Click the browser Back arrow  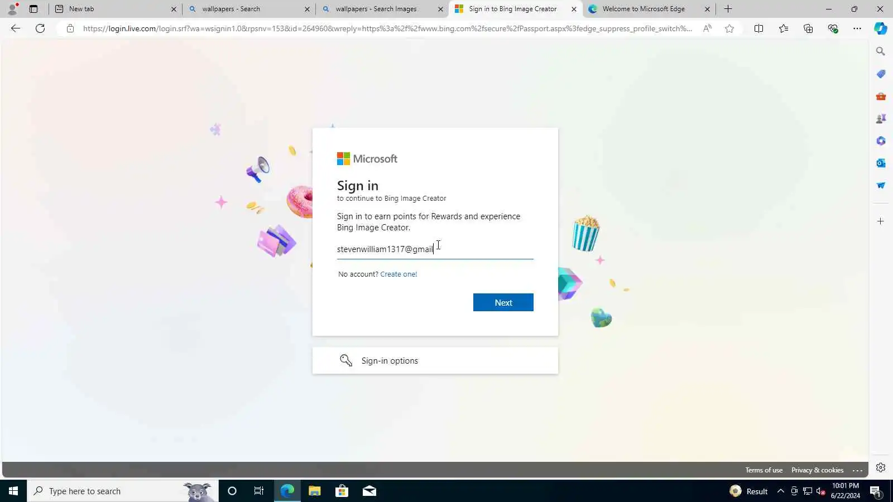click(x=16, y=28)
